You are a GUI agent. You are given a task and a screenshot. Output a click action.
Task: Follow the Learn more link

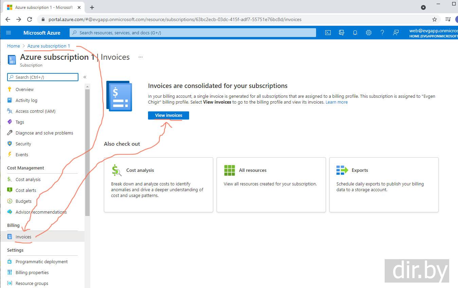click(336, 102)
